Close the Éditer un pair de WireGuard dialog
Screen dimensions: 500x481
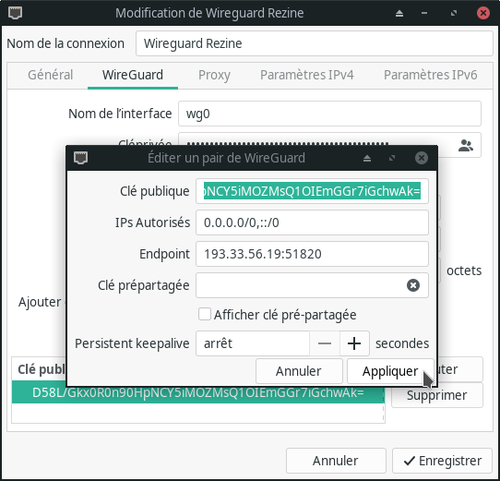pyautogui.click(x=422, y=158)
